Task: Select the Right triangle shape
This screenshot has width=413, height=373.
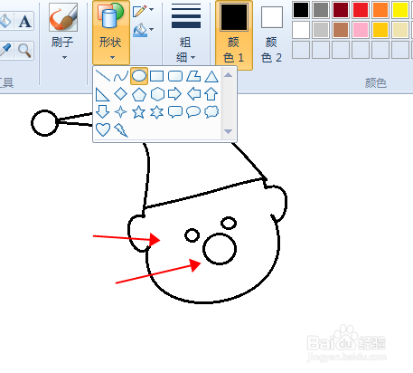Action: tap(103, 94)
